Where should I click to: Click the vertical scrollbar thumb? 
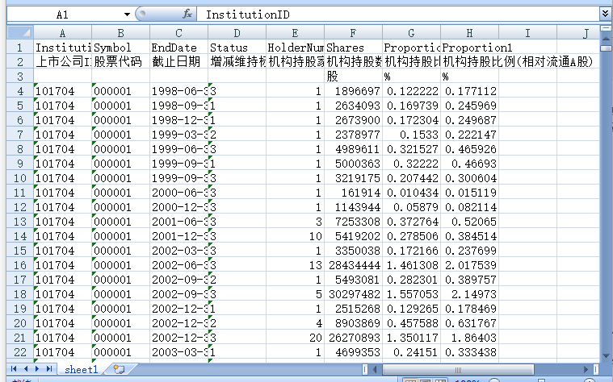pos(606,48)
